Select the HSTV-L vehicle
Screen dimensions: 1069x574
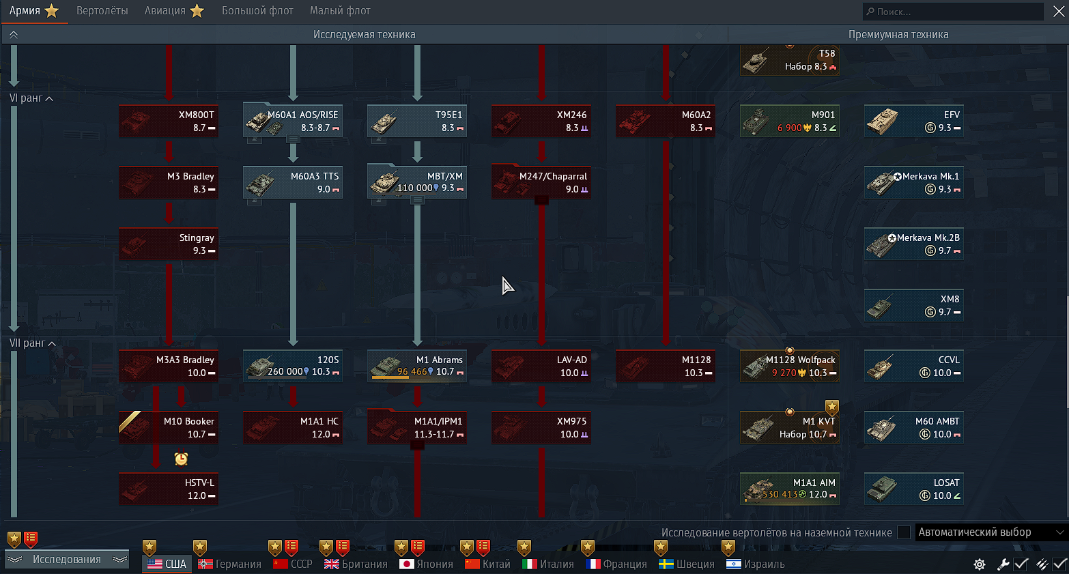(x=169, y=489)
